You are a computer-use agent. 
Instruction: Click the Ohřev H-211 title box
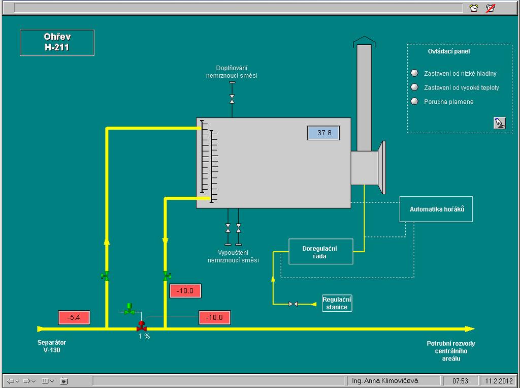pos(57,42)
